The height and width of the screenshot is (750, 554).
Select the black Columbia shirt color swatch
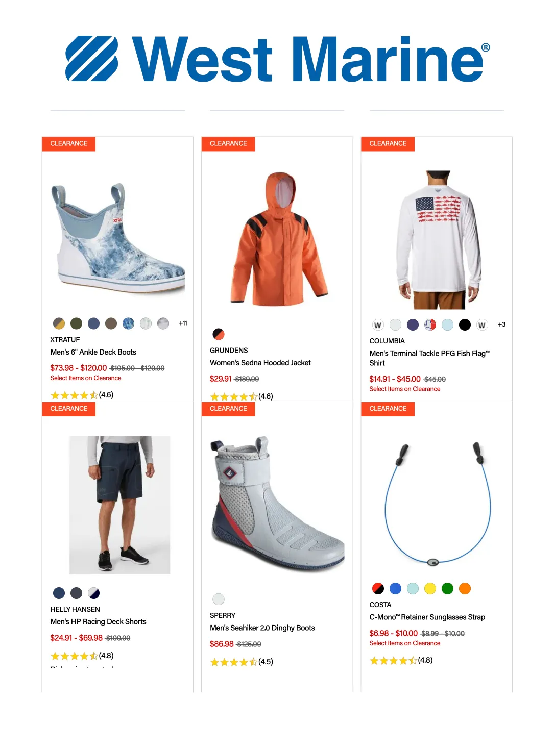465,325
